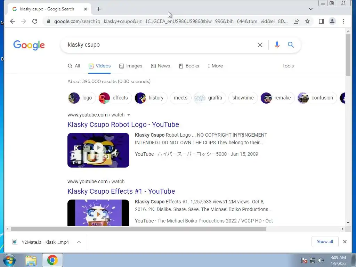Open the Chrome three-dot menu
Viewport: 356px width, 267px height.
click(x=343, y=21)
